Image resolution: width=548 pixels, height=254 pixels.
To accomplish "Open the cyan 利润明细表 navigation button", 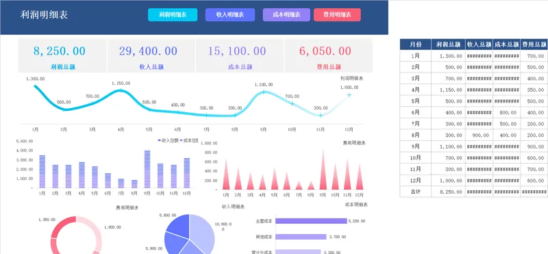I will (x=173, y=14).
